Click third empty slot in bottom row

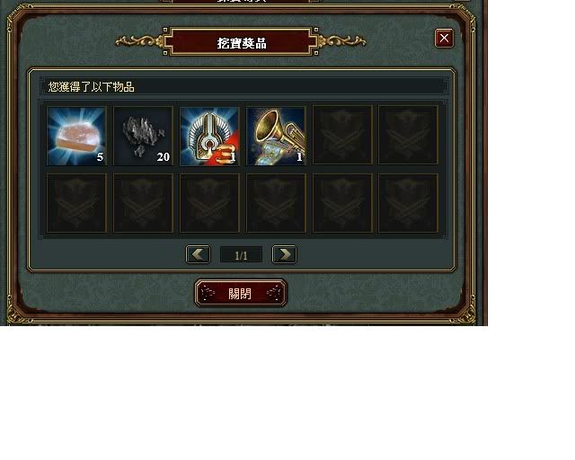[x=209, y=203]
